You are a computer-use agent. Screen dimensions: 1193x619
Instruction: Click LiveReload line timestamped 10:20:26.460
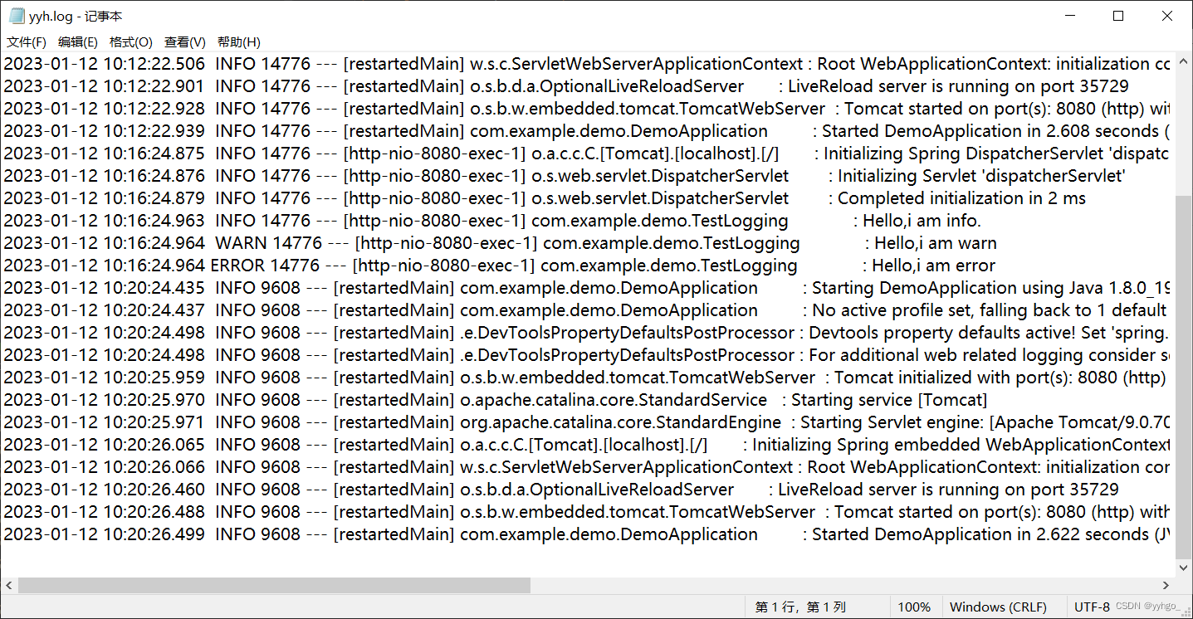coord(561,490)
